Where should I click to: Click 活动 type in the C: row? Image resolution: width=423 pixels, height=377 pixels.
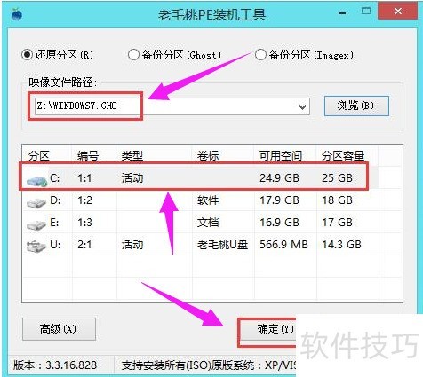[x=132, y=178]
